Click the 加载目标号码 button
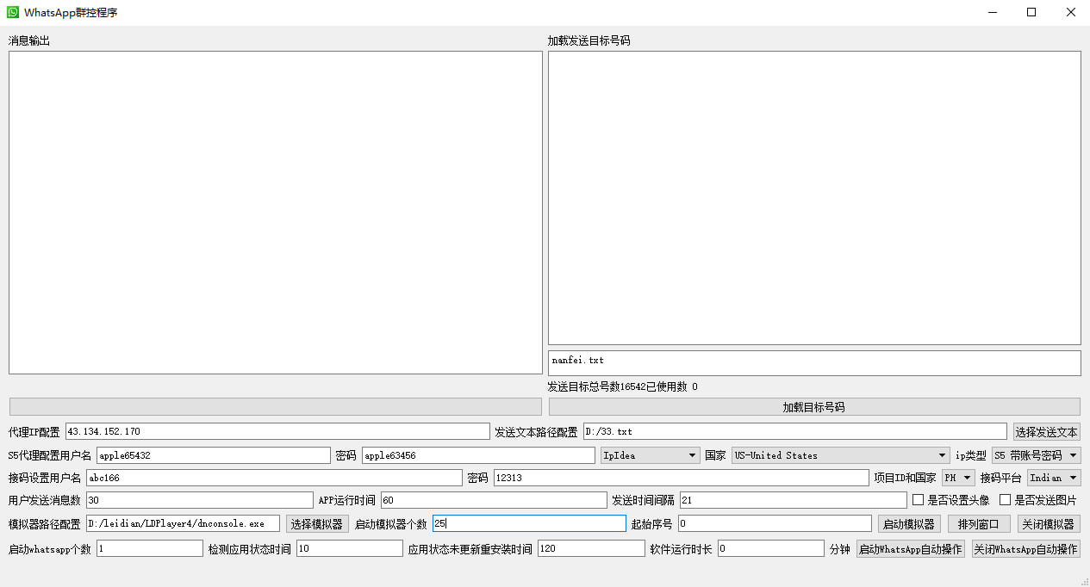Screen dimensions: 1090x587 (814, 407)
